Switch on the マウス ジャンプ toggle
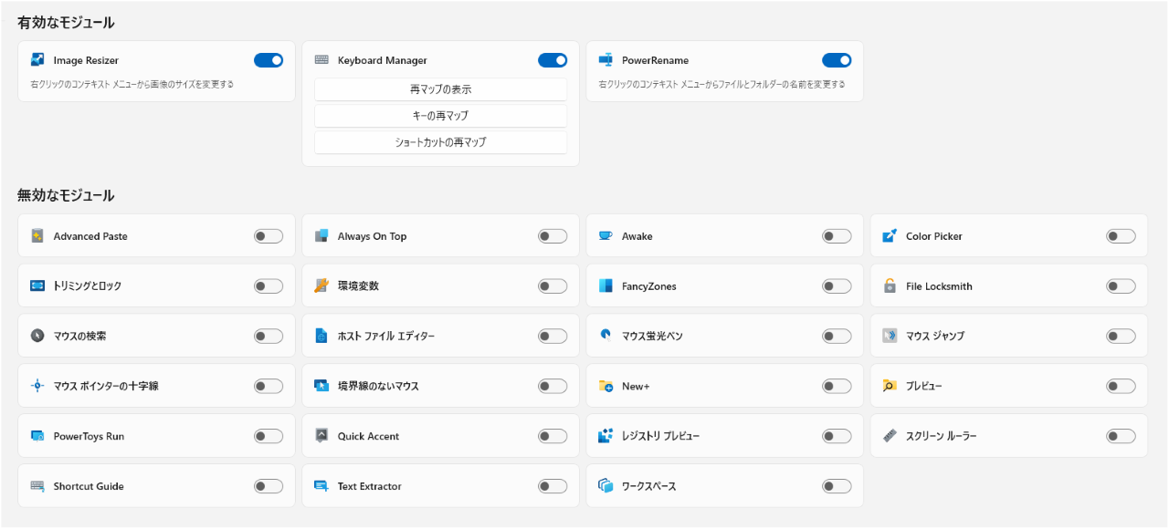The height and width of the screenshot is (529, 1169). coord(1121,336)
